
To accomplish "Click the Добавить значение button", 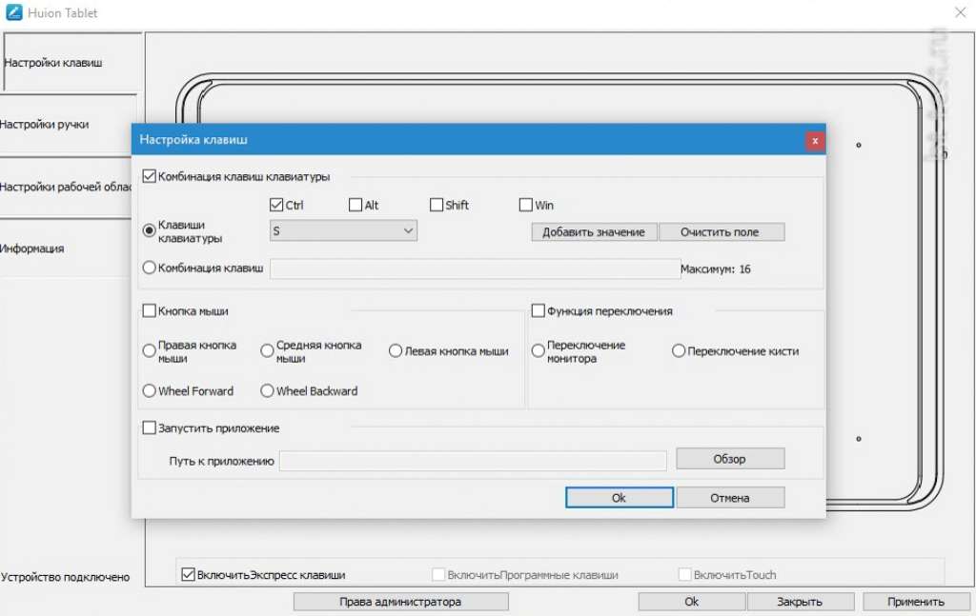I will click(x=594, y=232).
